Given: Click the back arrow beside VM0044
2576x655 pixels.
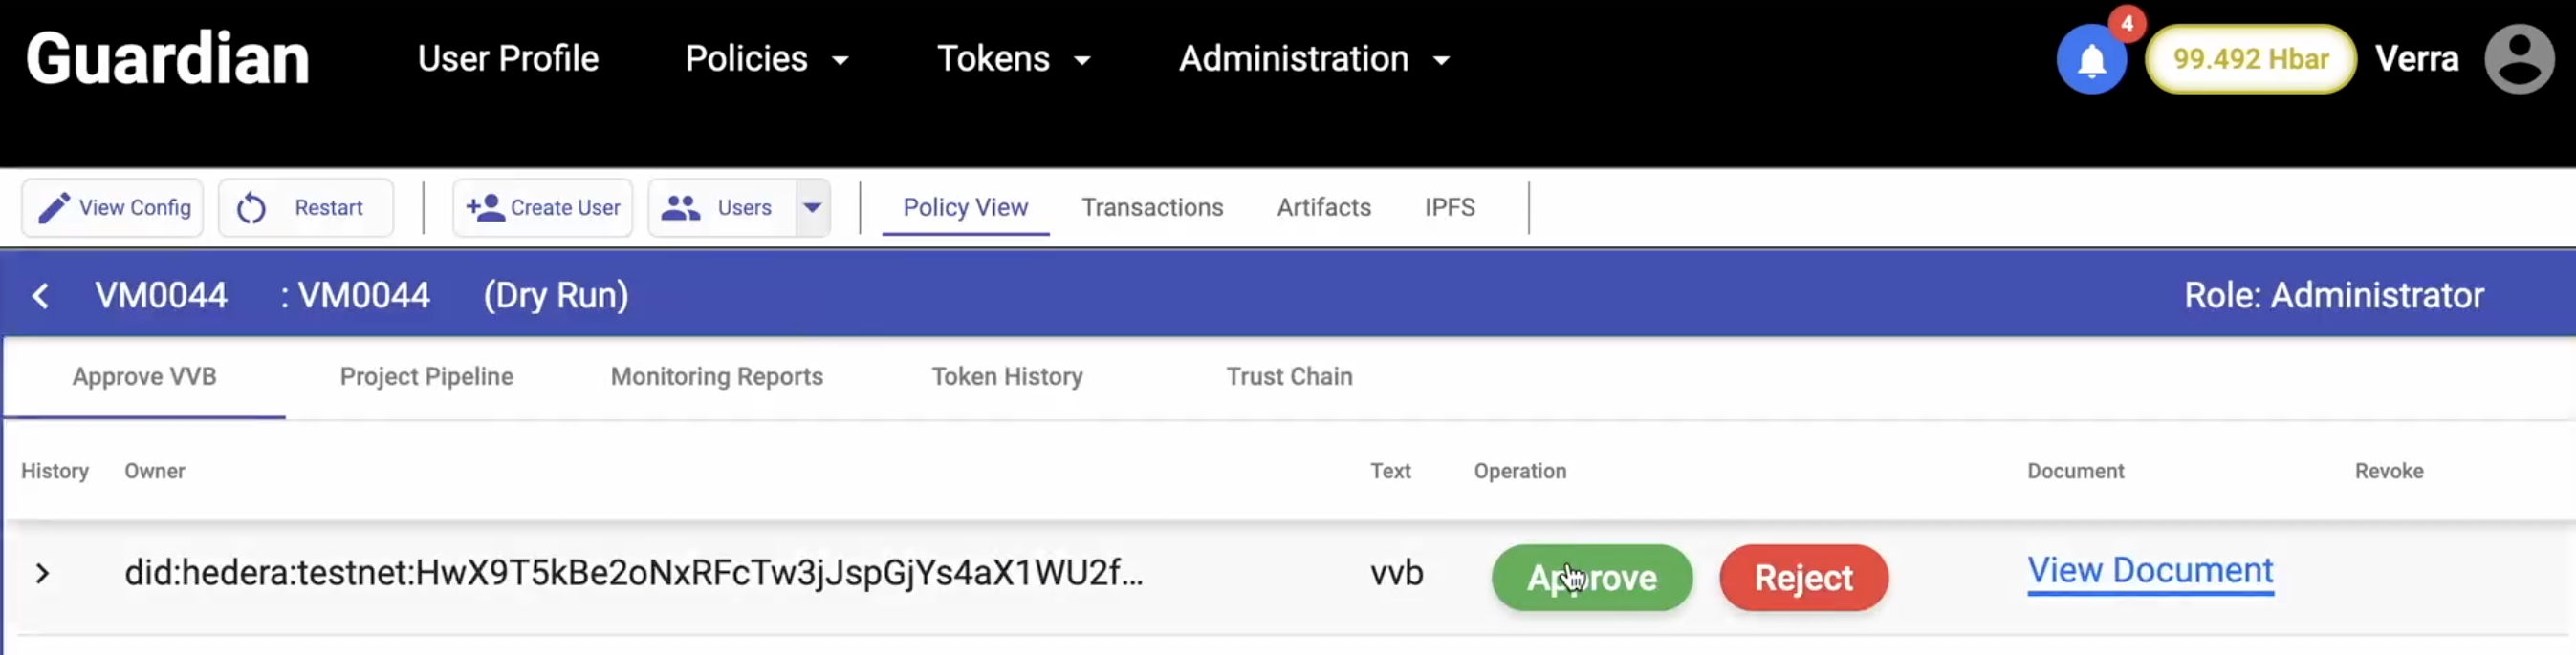Looking at the screenshot, I should point(41,296).
